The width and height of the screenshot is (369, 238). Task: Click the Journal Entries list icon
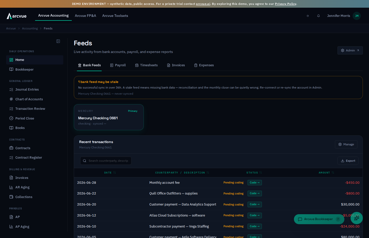(x=11, y=90)
